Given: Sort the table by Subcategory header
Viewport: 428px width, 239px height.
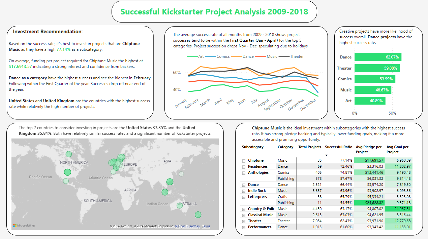Looking at the screenshot, I should (x=253, y=147).
